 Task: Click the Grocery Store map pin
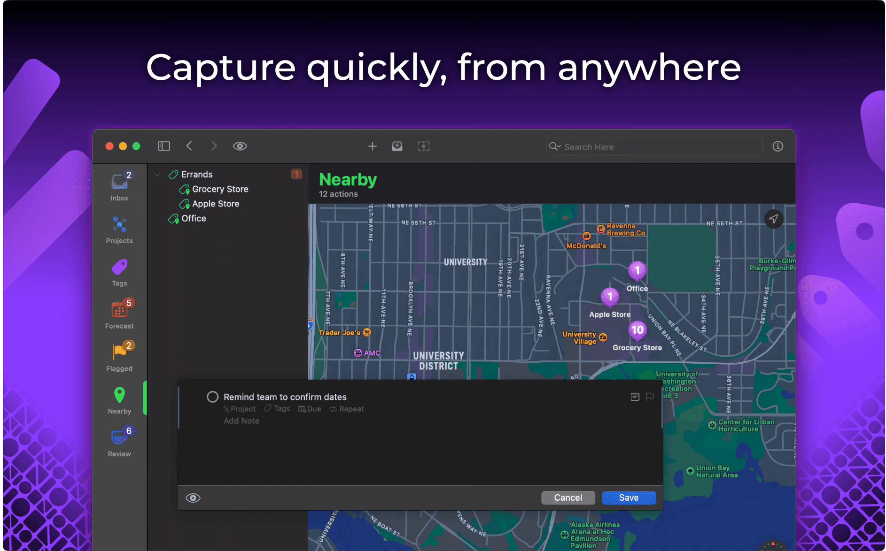[x=637, y=330]
